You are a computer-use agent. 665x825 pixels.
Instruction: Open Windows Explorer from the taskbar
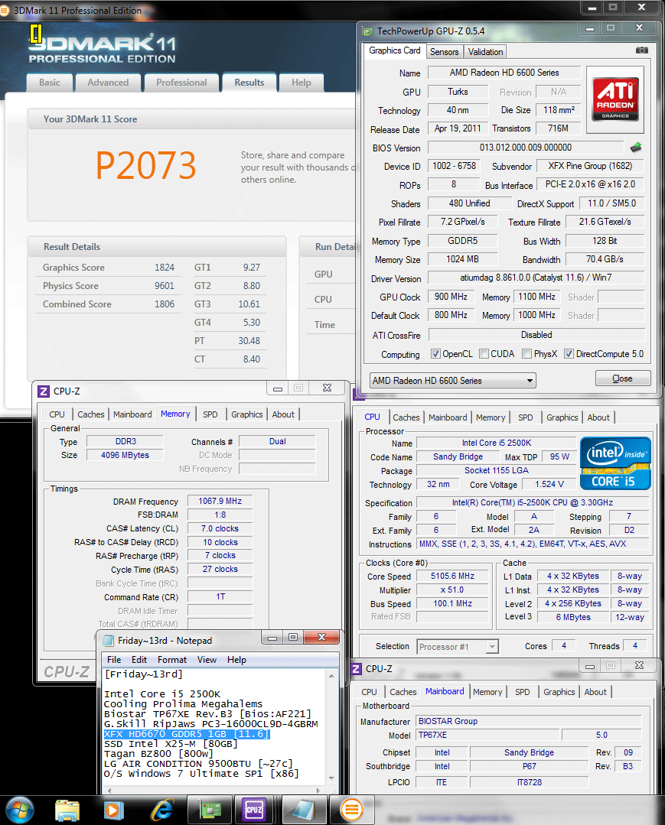pos(67,810)
